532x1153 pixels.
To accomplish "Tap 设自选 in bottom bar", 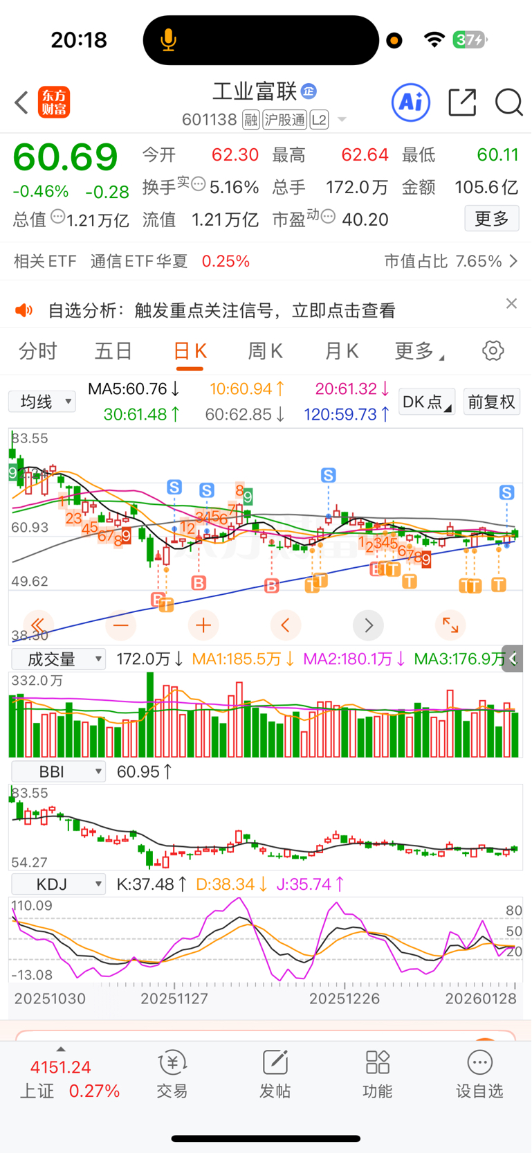I will (479, 1075).
